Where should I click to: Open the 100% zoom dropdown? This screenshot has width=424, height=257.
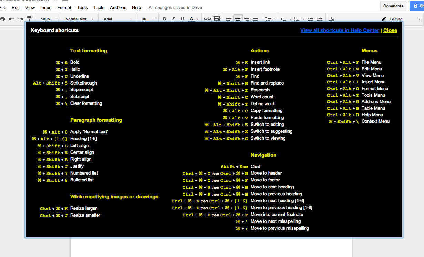point(49,19)
